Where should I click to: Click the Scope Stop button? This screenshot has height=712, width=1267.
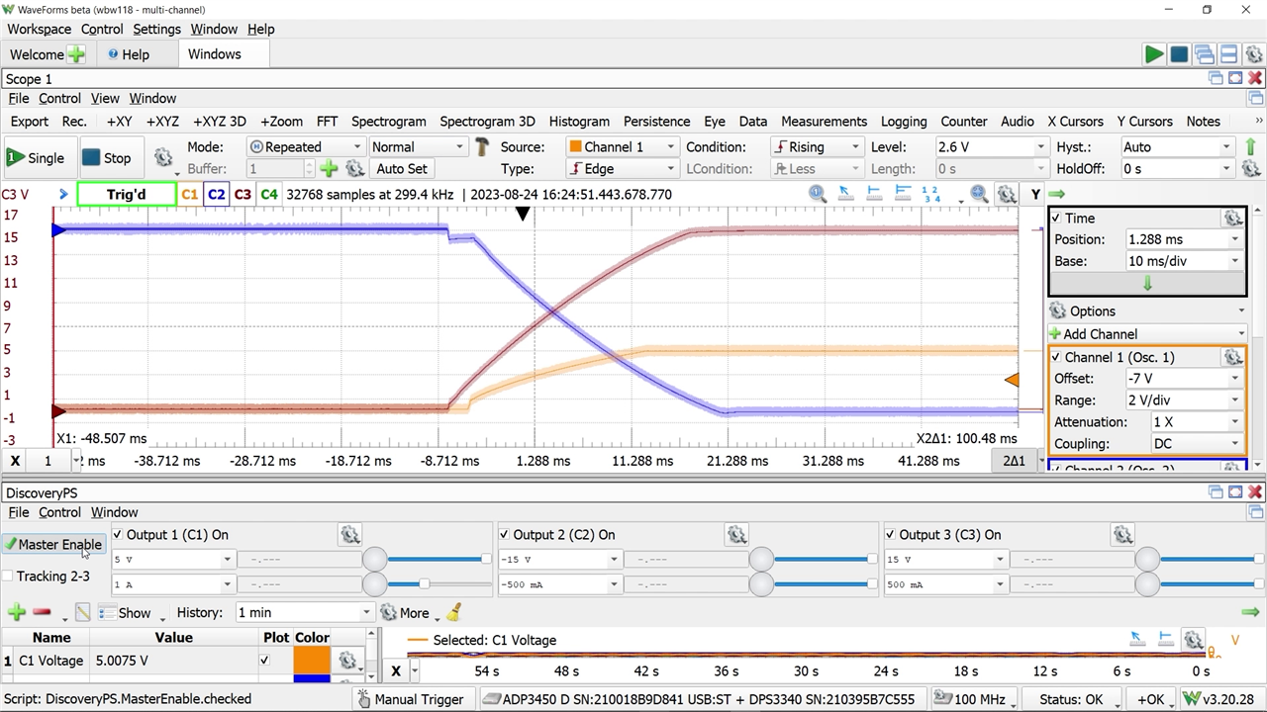coord(107,158)
